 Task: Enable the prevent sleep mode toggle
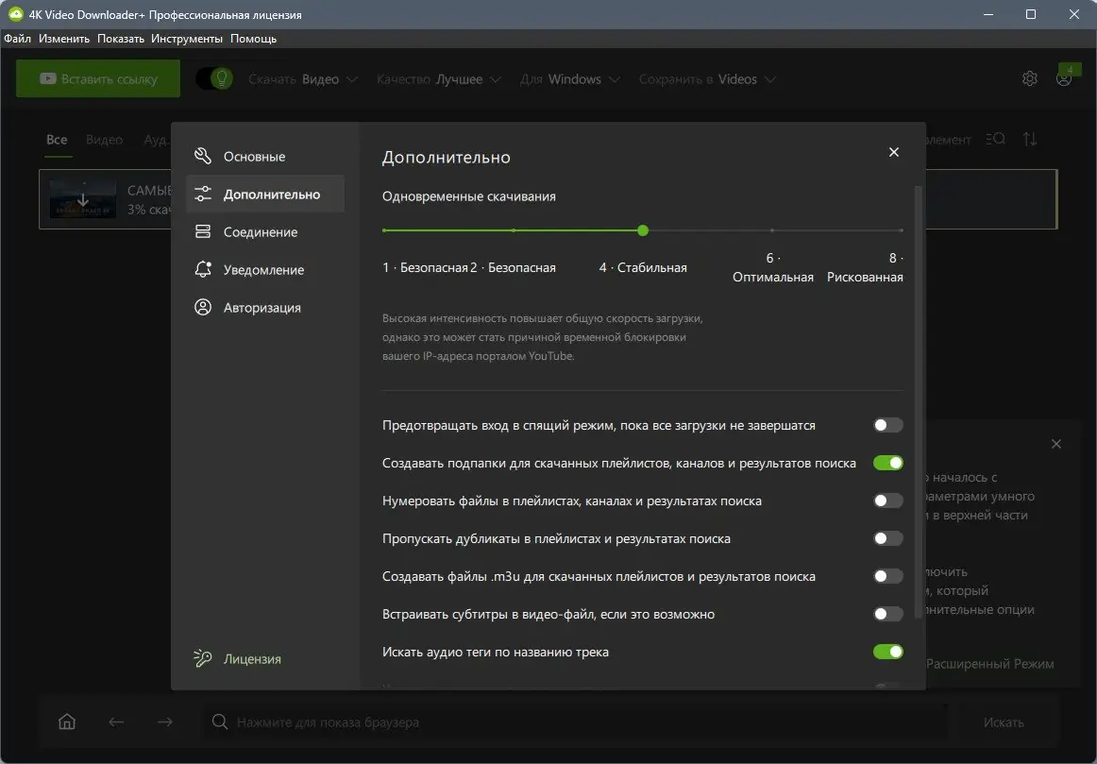click(887, 426)
